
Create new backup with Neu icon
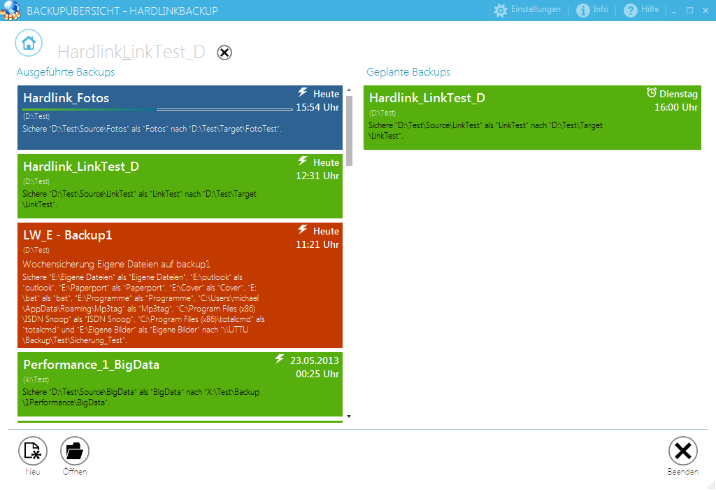pyautogui.click(x=32, y=451)
